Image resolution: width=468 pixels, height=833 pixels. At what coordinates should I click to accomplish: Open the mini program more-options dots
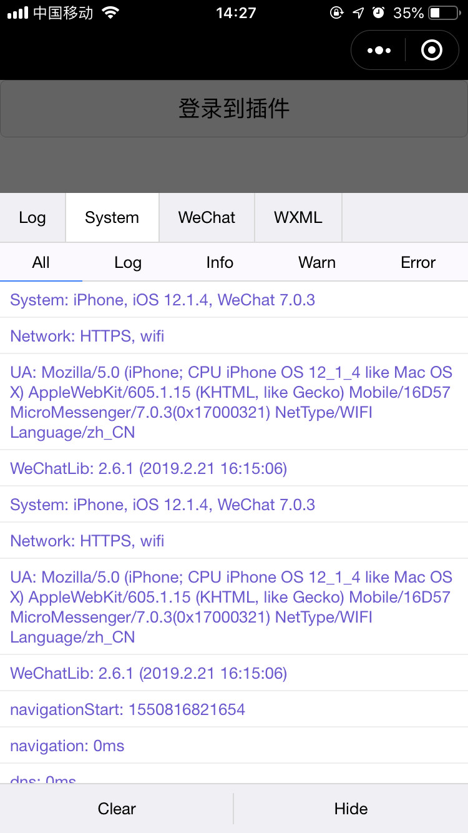click(379, 50)
